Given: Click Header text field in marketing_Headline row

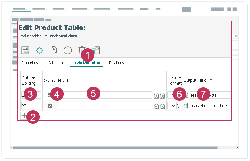Looking at the screenshot, I should coord(105,106).
